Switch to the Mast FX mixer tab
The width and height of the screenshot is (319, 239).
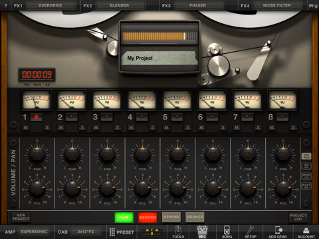(306, 186)
